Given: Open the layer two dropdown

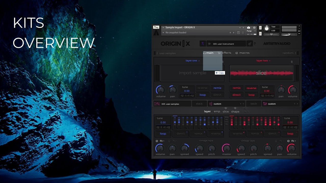Looking at the screenshot, I should [263, 61].
